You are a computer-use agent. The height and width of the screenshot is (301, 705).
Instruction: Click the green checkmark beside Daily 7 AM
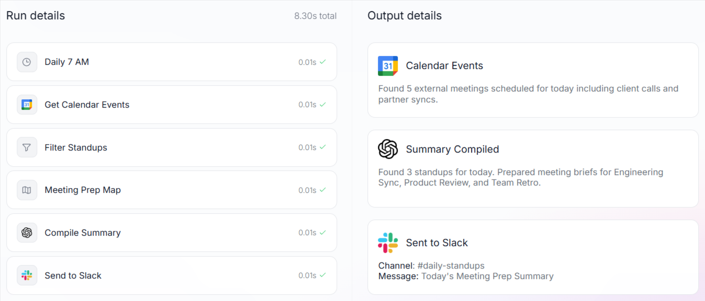coord(326,62)
